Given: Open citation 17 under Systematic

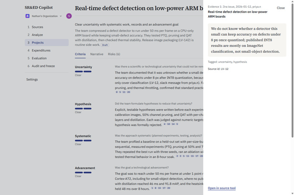Looking at the screenshot, I should 197,156.
